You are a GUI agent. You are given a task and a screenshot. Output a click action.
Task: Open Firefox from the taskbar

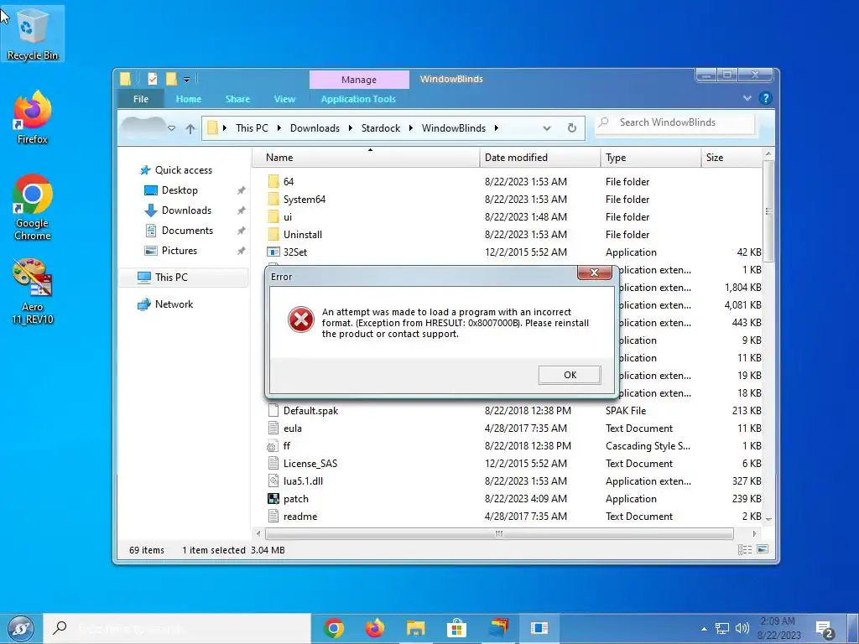[375, 628]
